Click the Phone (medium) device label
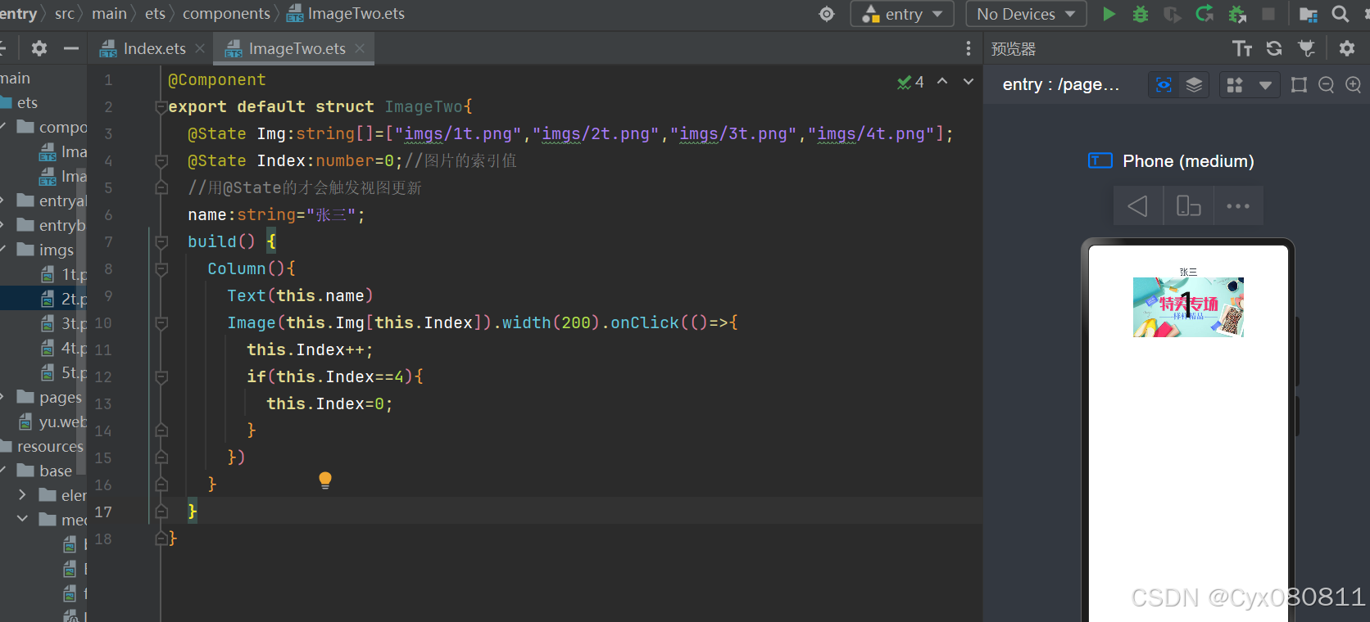This screenshot has width=1370, height=622. tap(1188, 161)
